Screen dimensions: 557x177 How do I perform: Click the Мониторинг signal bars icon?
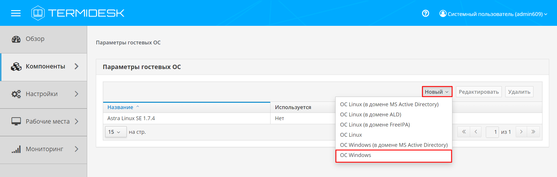coord(16,149)
